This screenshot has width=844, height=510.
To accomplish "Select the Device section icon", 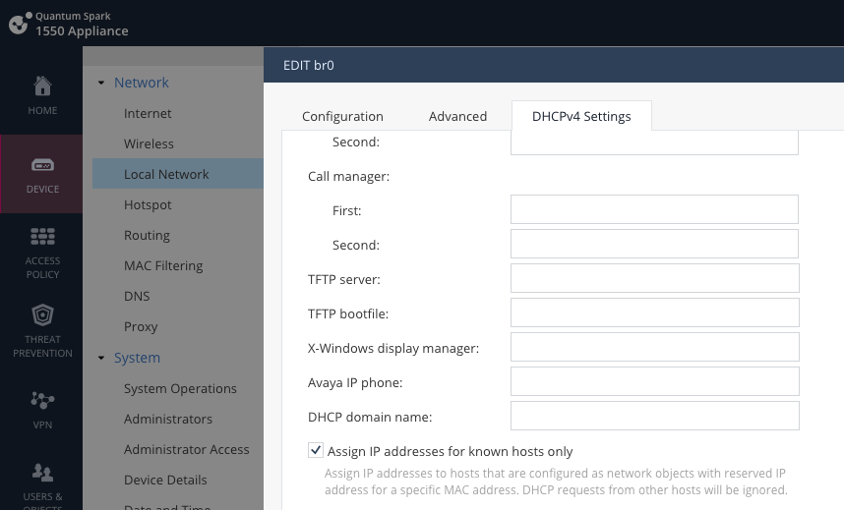I will (42, 165).
